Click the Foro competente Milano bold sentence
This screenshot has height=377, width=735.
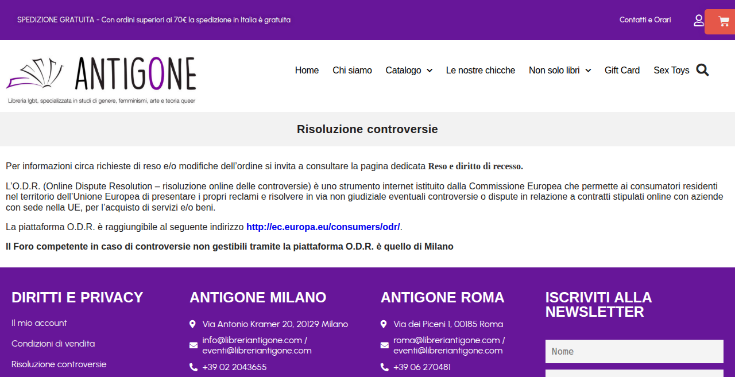click(x=230, y=246)
